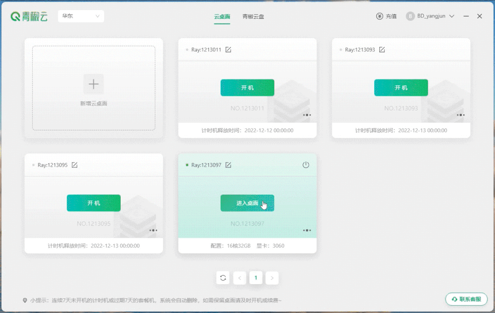
Task: Switch to the 青椒云盘 tab
Action: 253,17
